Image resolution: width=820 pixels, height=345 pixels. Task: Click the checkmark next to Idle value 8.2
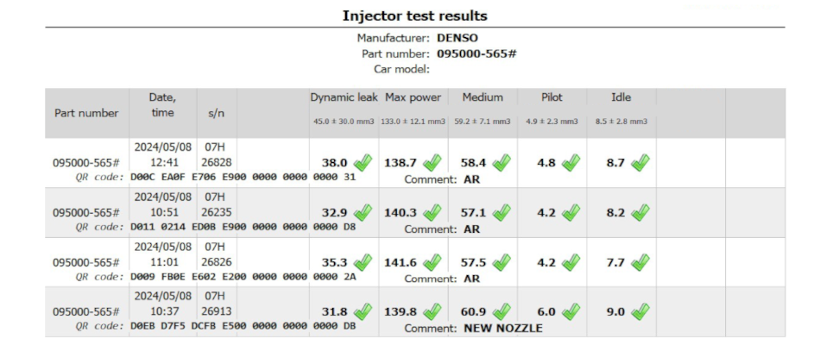point(640,212)
